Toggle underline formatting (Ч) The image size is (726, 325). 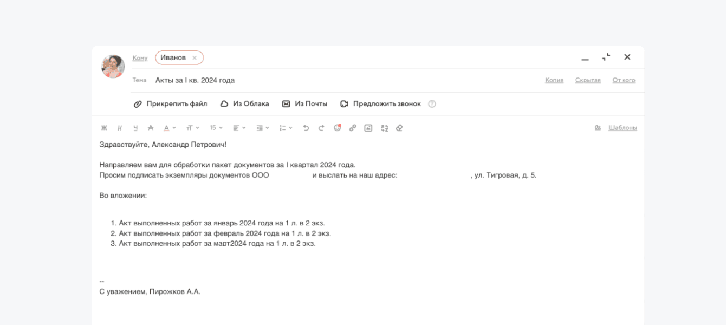tap(135, 128)
